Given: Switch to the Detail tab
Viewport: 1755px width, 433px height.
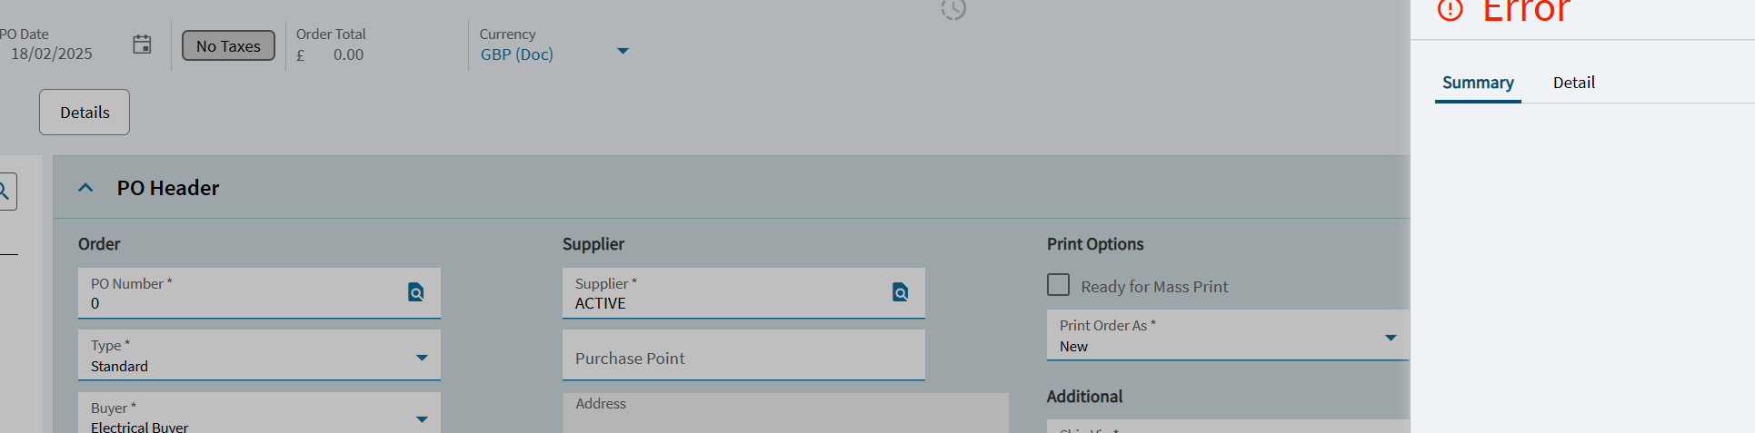Looking at the screenshot, I should point(1574,83).
